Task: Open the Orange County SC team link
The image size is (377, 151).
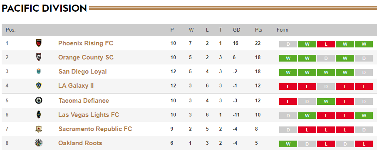Action: click(x=86, y=57)
